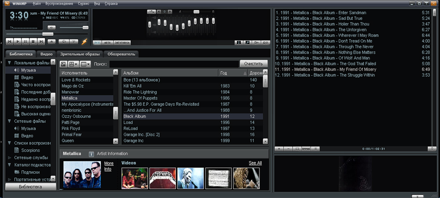Click the Очистить search clear button
This screenshot has width=440, height=198.
(253, 63)
